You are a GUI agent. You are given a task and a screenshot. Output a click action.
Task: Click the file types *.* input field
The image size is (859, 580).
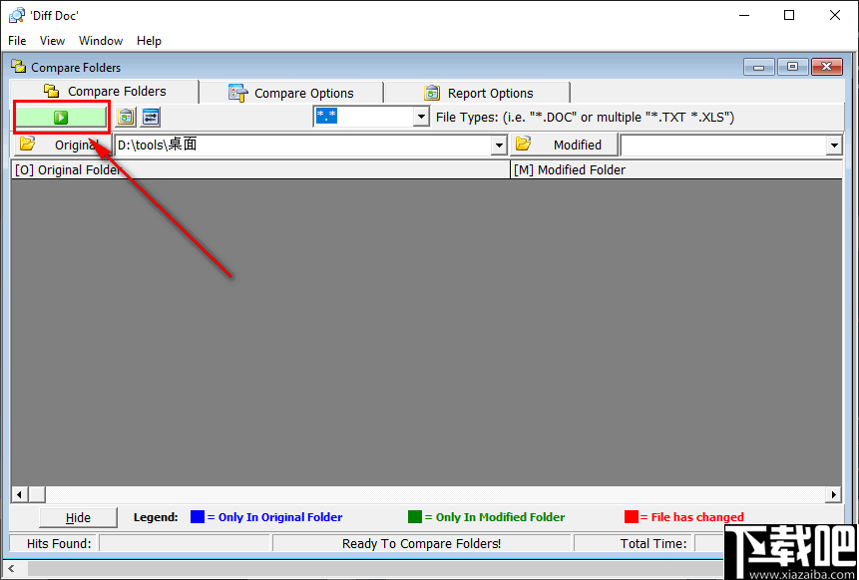point(363,117)
